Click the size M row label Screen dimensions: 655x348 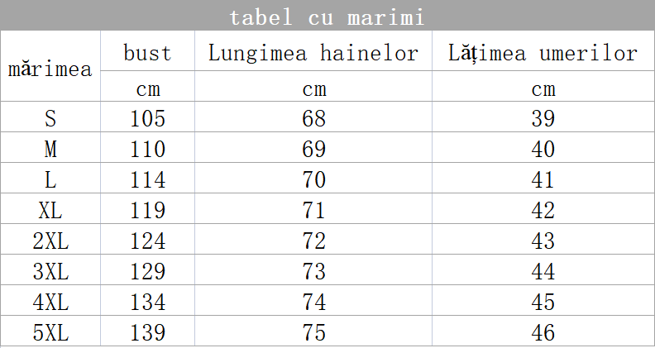(50, 149)
